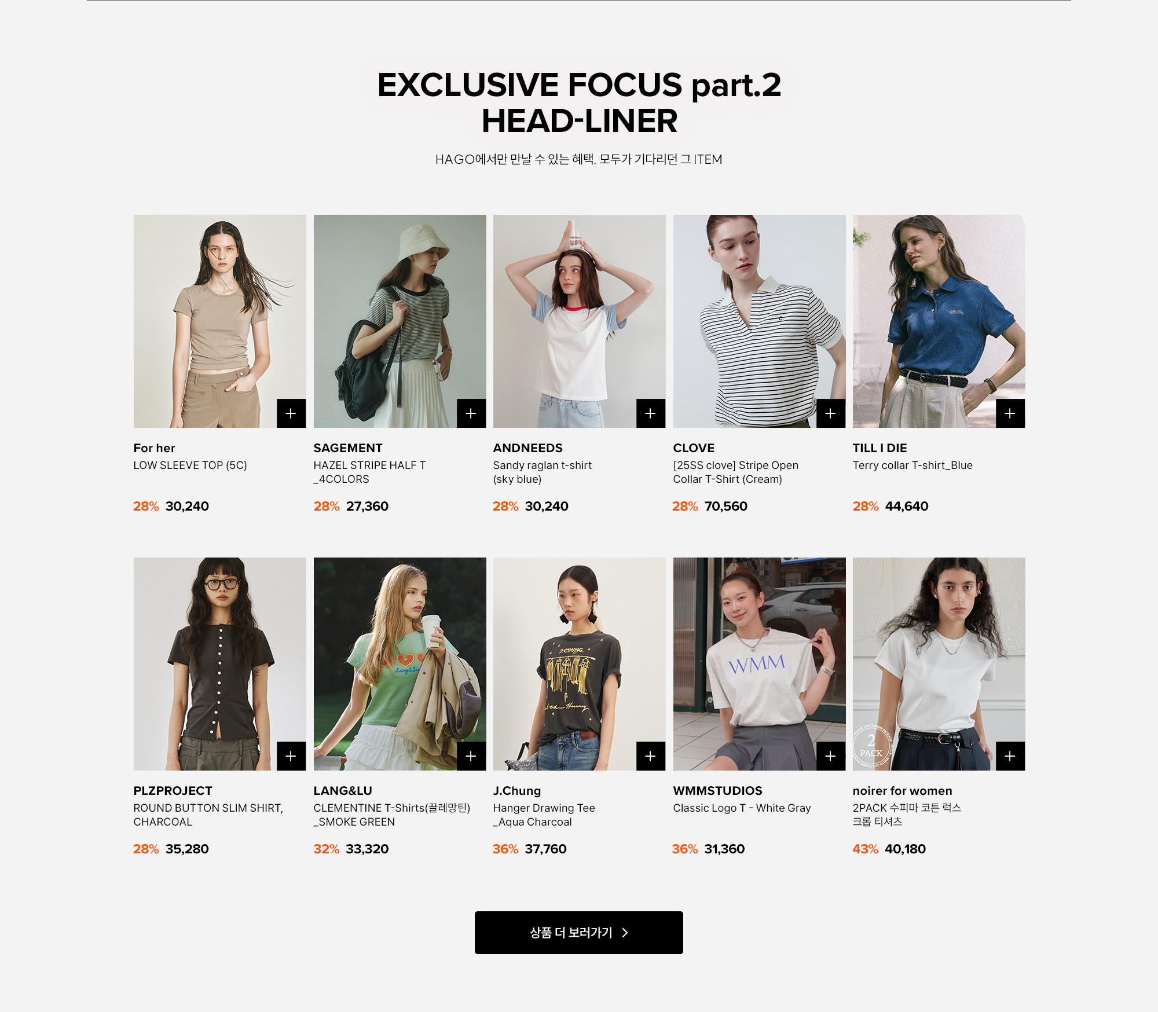Click the 상품 더 보러가기 button
The width and height of the screenshot is (1158, 1012).
(579, 933)
